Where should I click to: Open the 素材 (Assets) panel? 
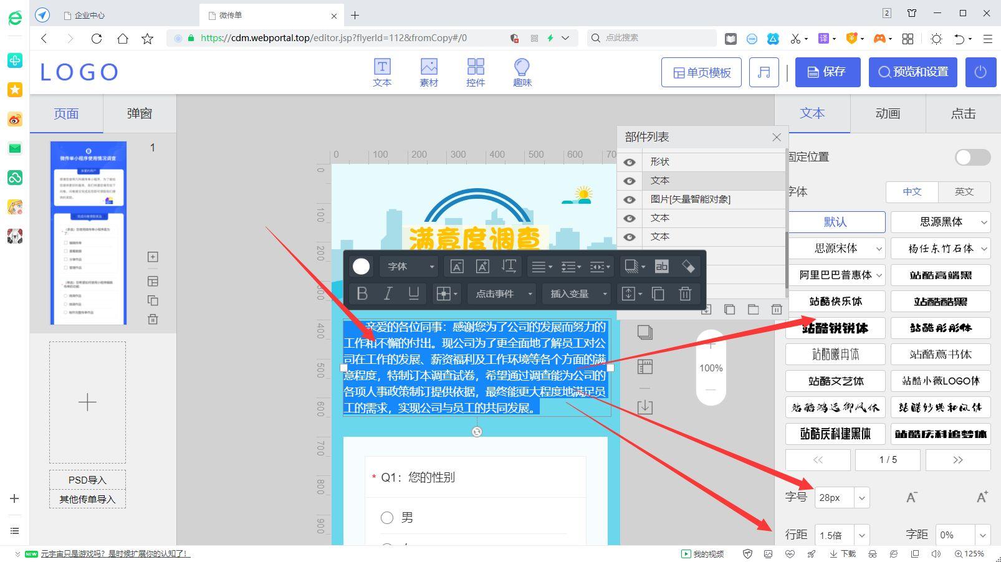pos(429,72)
